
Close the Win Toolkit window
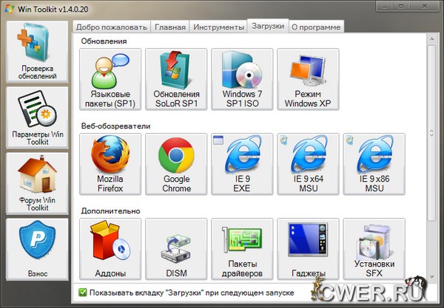(x=424, y=6)
